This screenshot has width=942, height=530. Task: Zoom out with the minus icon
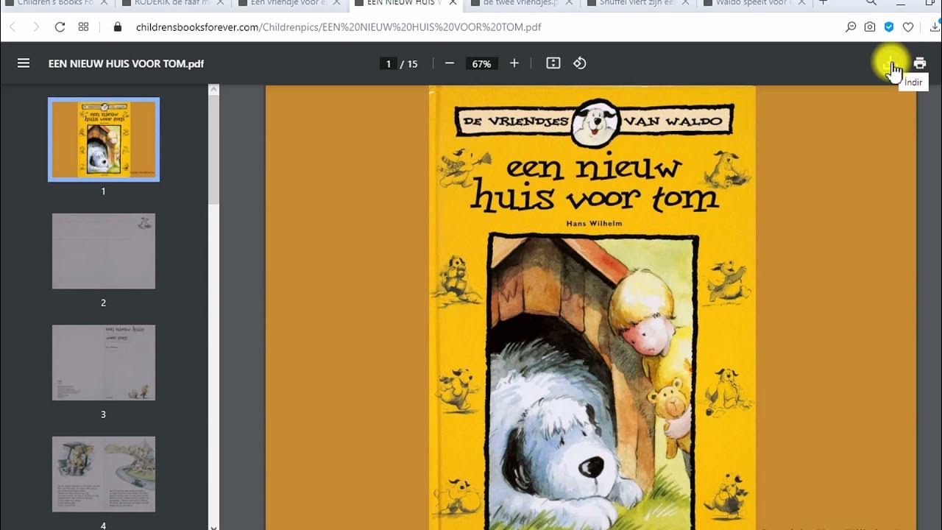(x=450, y=63)
